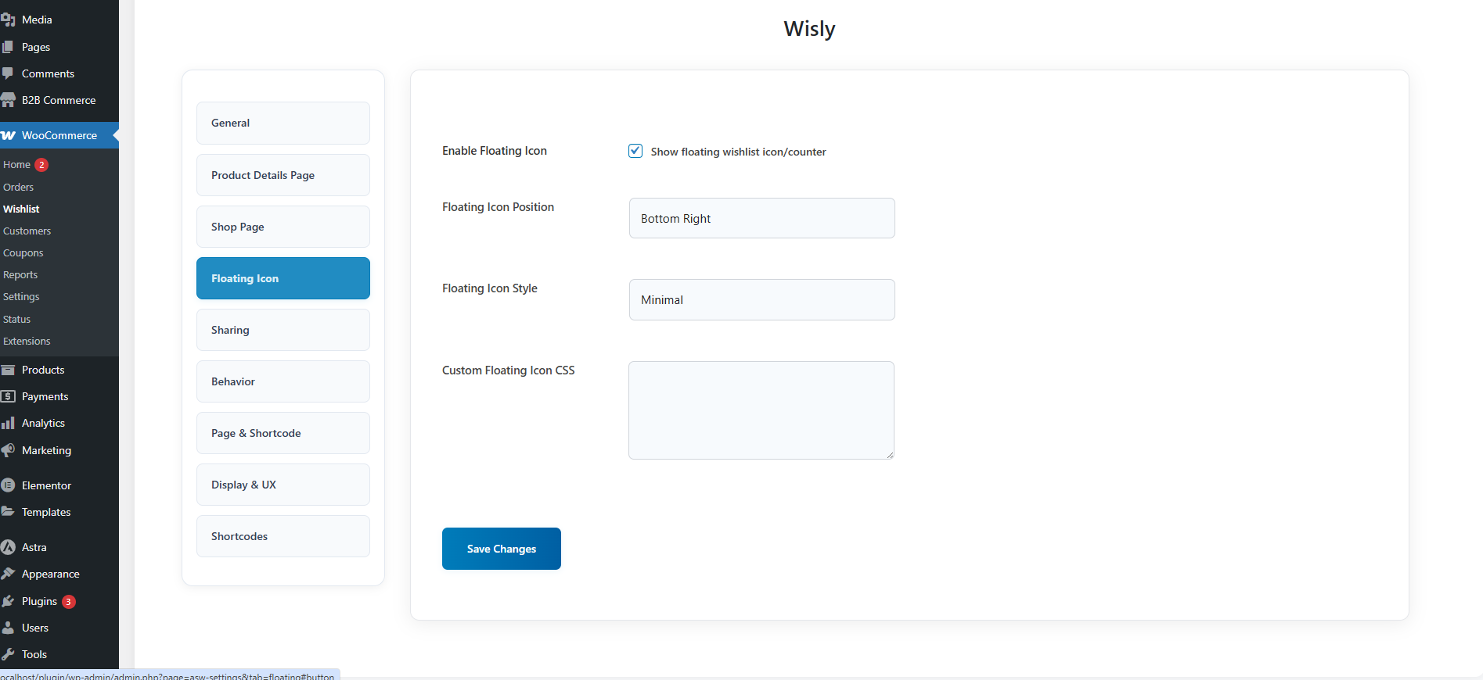Switch to the General settings tab
The width and height of the screenshot is (1483, 680).
point(283,123)
